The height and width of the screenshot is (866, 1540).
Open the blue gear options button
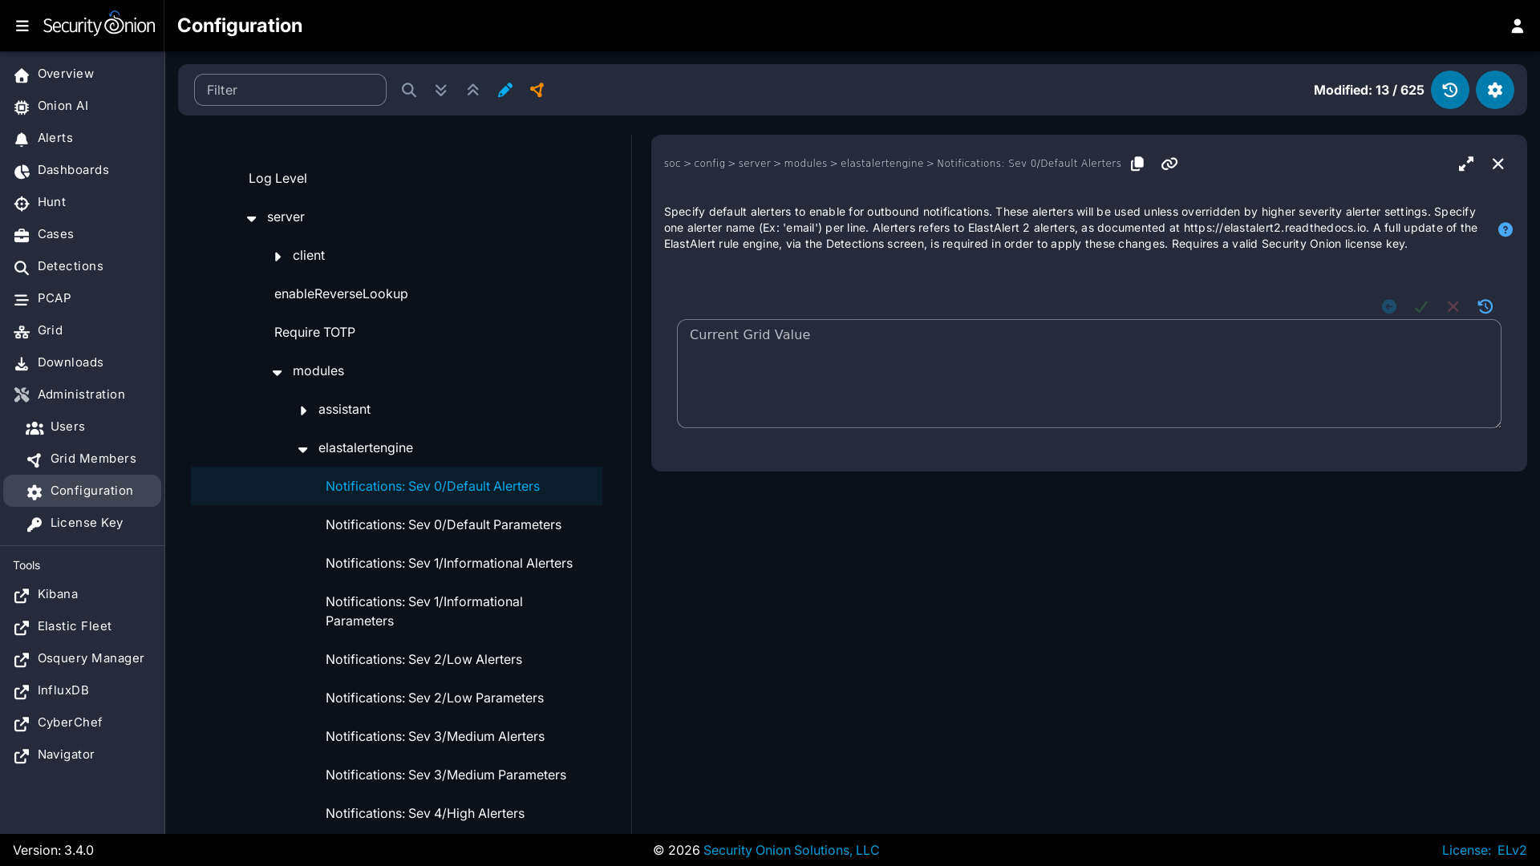[x=1495, y=90]
